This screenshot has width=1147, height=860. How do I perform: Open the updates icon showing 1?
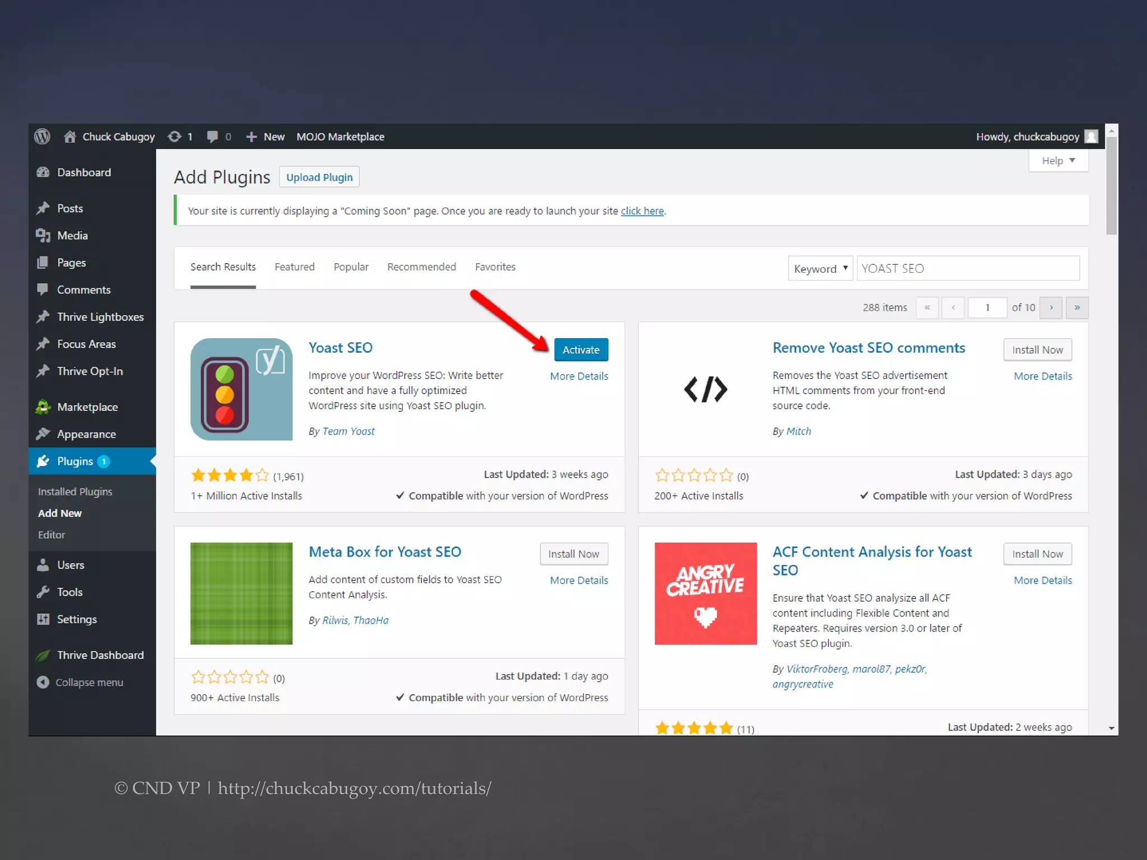(175, 137)
